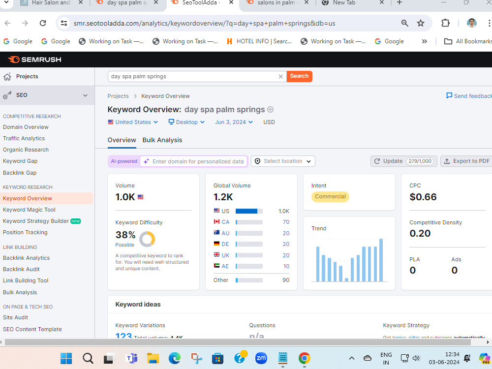This screenshot has width=492, height=369.
Task: Bookmark this page with star icon
Action: (x=421, y=23)
